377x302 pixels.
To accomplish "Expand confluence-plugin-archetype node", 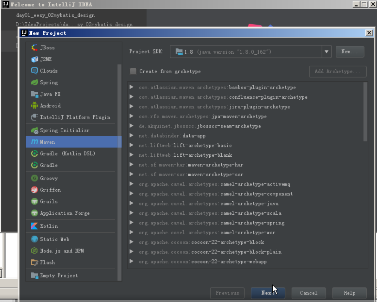I will 132,97.
